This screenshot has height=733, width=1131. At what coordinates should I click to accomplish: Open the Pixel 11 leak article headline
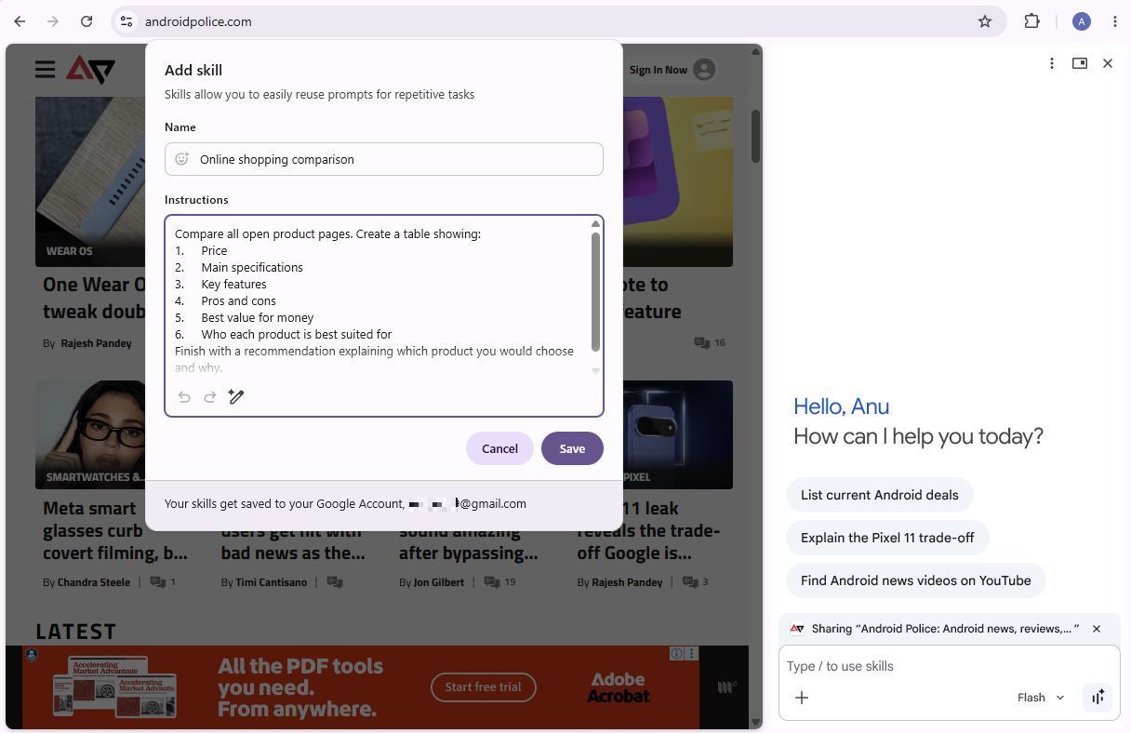pyautogui.click(x=648, y=530)
